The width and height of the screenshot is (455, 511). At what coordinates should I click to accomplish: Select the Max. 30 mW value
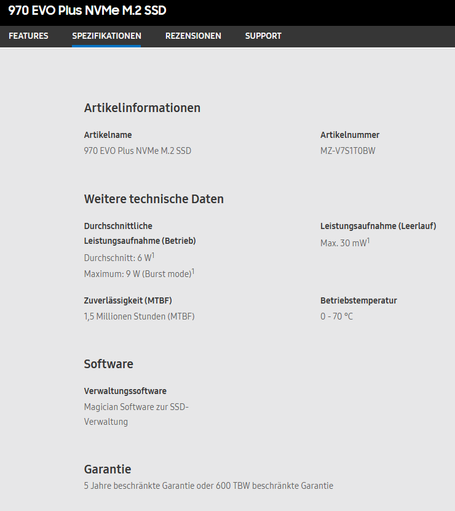pyautogui.click(x=345, y=243)
